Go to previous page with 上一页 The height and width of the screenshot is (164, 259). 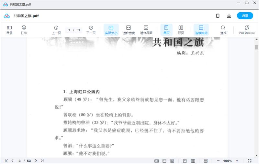[x=56, y=30]
